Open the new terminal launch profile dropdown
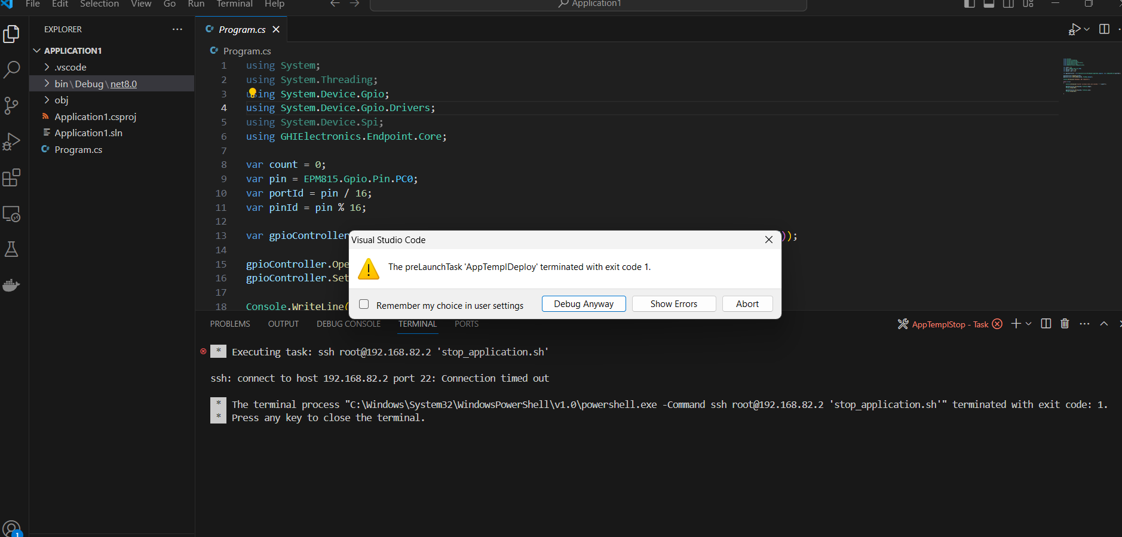The width and height of the screenshot is (1122, 537). (1029, 324)
